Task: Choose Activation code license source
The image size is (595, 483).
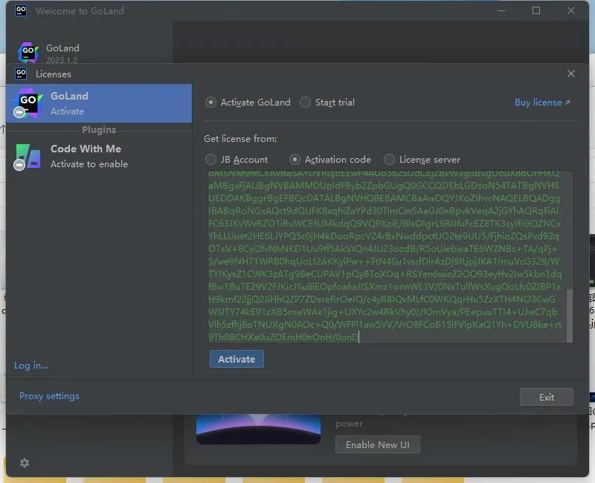Action: 295,160
